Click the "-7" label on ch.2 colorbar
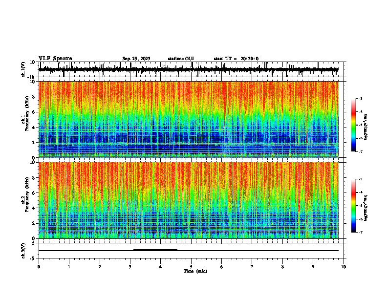This screenshot has height=299, width=387. pos(361,232)
